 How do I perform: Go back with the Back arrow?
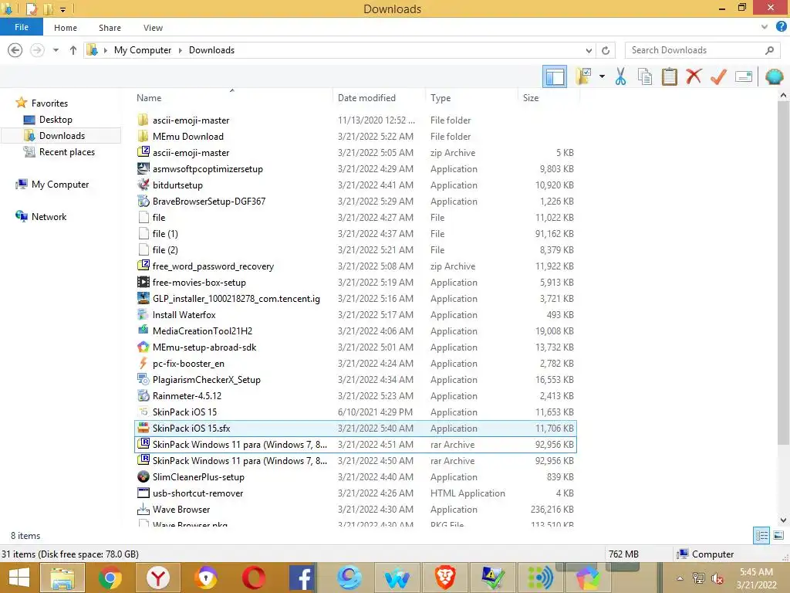(15, 50)
